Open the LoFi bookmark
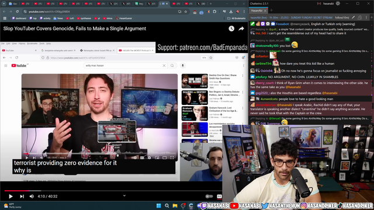The height and width of the screenshot is (210, 374). (70, 18)
